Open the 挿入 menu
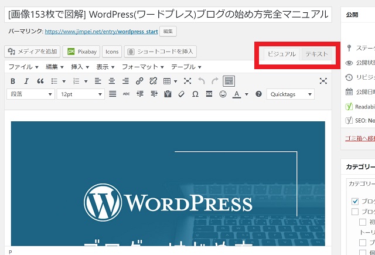 (x=80, y=67)
